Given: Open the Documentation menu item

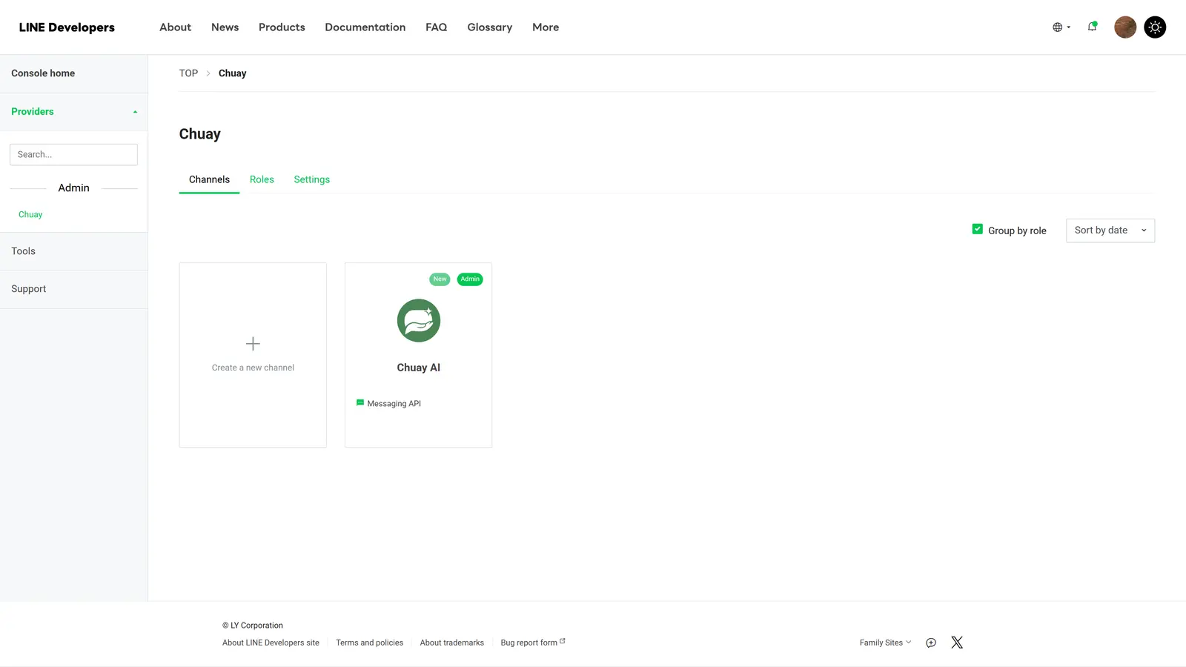Looking at the screenshot, I should tap(365, 27).
